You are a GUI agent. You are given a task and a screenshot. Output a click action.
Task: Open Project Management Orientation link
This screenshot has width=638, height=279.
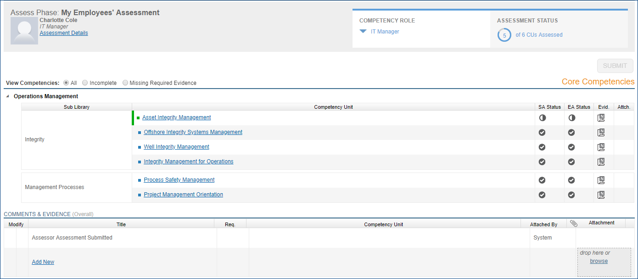(184, 195)
